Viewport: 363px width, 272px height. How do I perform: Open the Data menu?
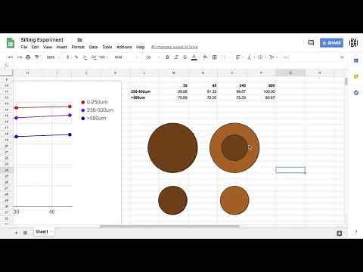tap(93, 47)
